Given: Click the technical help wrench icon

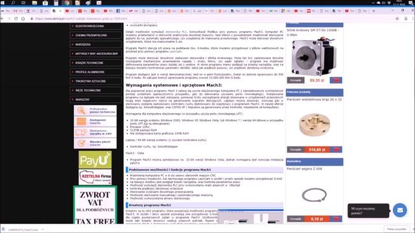Looking at the screenshot, I should 81,111.
